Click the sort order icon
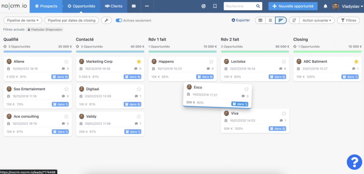Image resolution: width=364 pixels, height=174 pixels. (x=294, y=20)
